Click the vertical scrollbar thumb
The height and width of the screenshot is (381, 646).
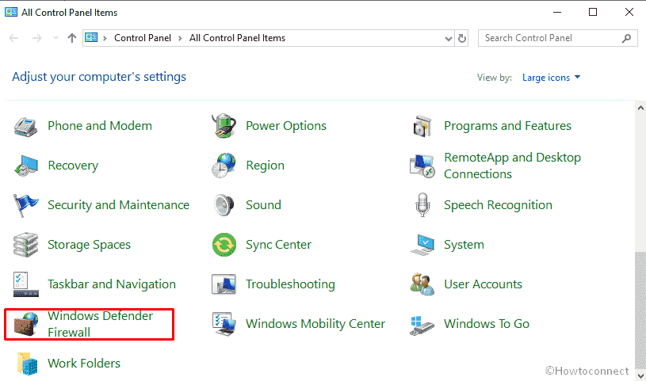coord(640,310)
